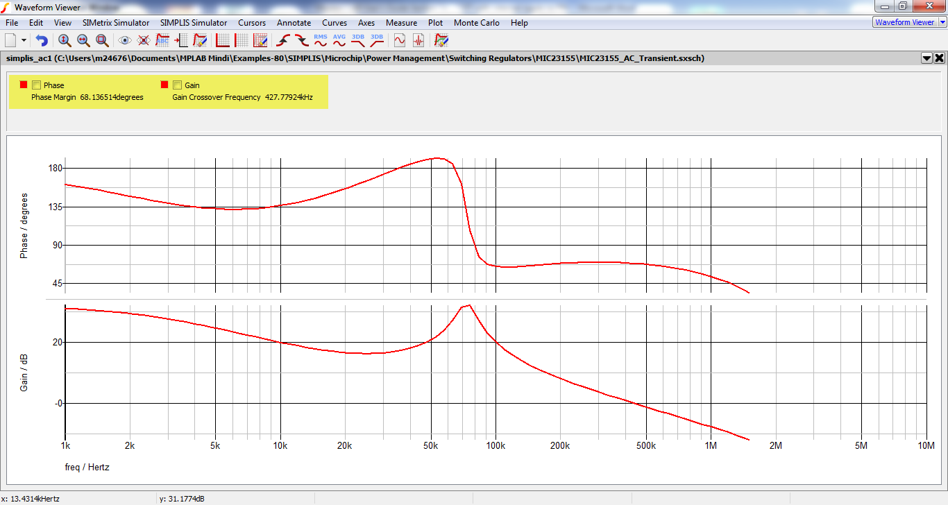
Task: Open the Help menu
Action: tap(520, 23)
